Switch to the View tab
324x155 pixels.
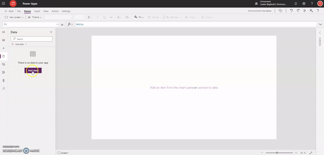coord(46,11)
